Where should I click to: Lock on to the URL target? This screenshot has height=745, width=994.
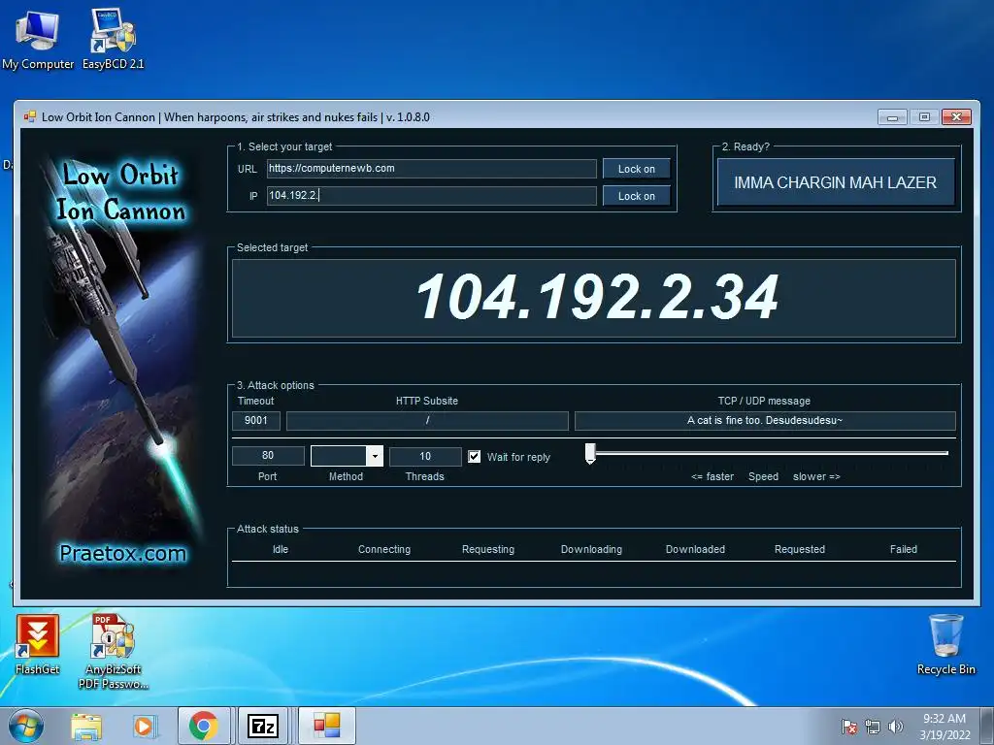tap(637, 169)
